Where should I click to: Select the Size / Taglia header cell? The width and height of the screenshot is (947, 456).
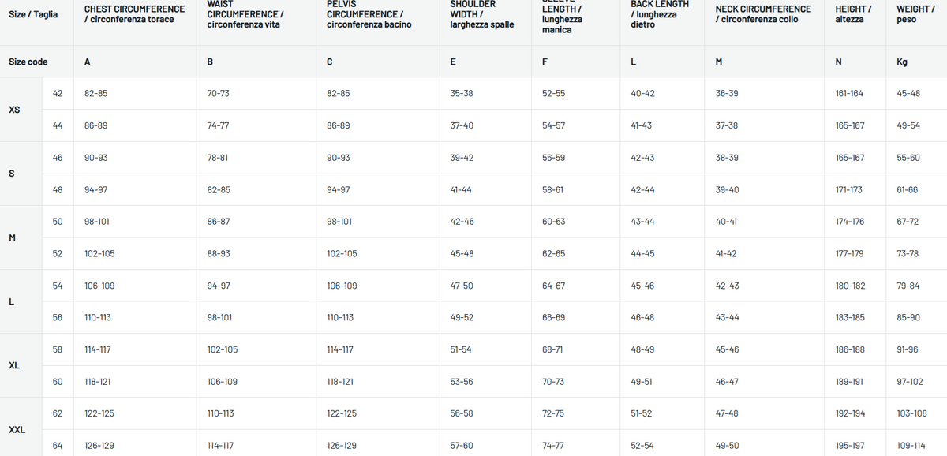tap(33, 14)
